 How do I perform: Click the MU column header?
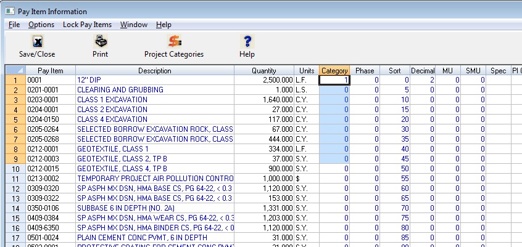(x=448, y=70)
